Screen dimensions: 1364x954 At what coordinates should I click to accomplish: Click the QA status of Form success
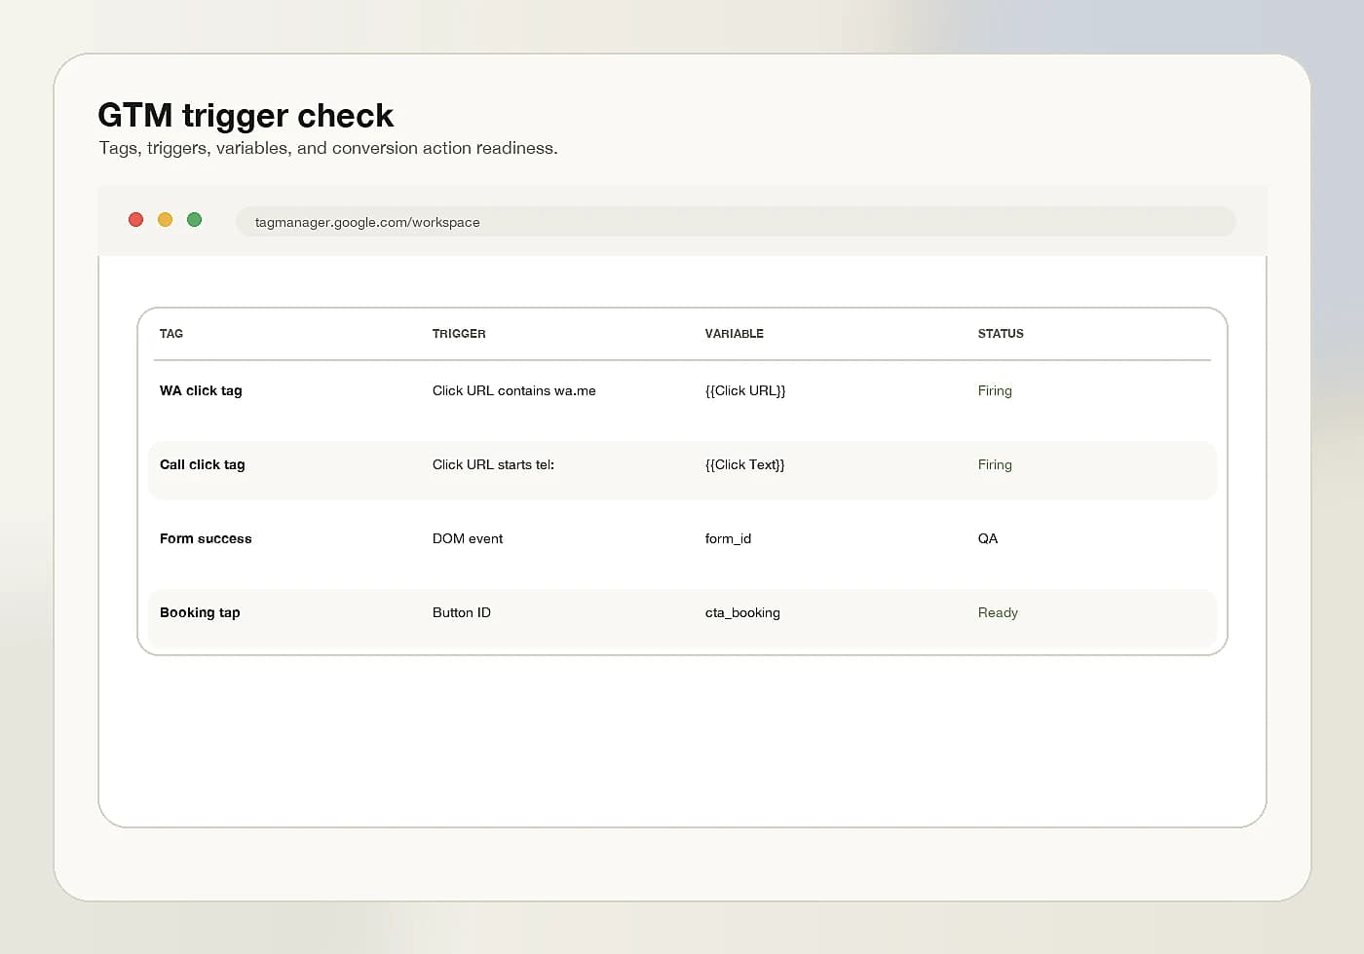coord(988,538)
